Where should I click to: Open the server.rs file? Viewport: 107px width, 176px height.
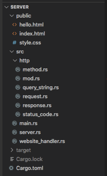(x=30, y=132)
